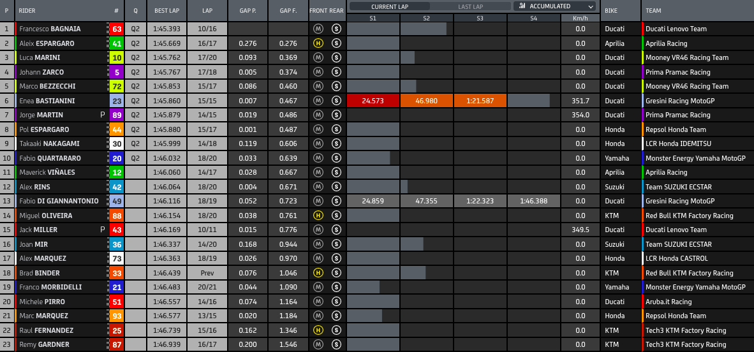Click Raul Fernandez's front tyre H icon
This screenshot has width=754, height=352.
coord(318,330)
